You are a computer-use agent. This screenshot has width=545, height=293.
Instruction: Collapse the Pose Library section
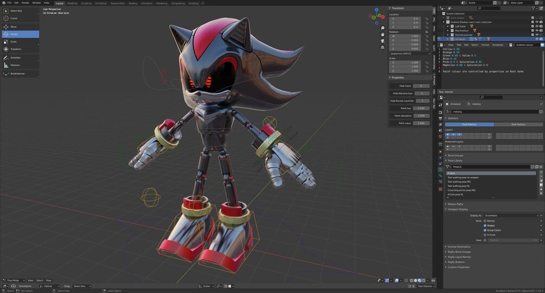pos(454,161)
